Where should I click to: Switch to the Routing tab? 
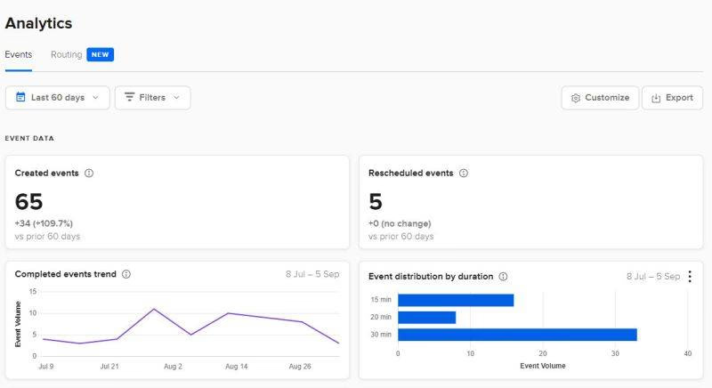66,54
